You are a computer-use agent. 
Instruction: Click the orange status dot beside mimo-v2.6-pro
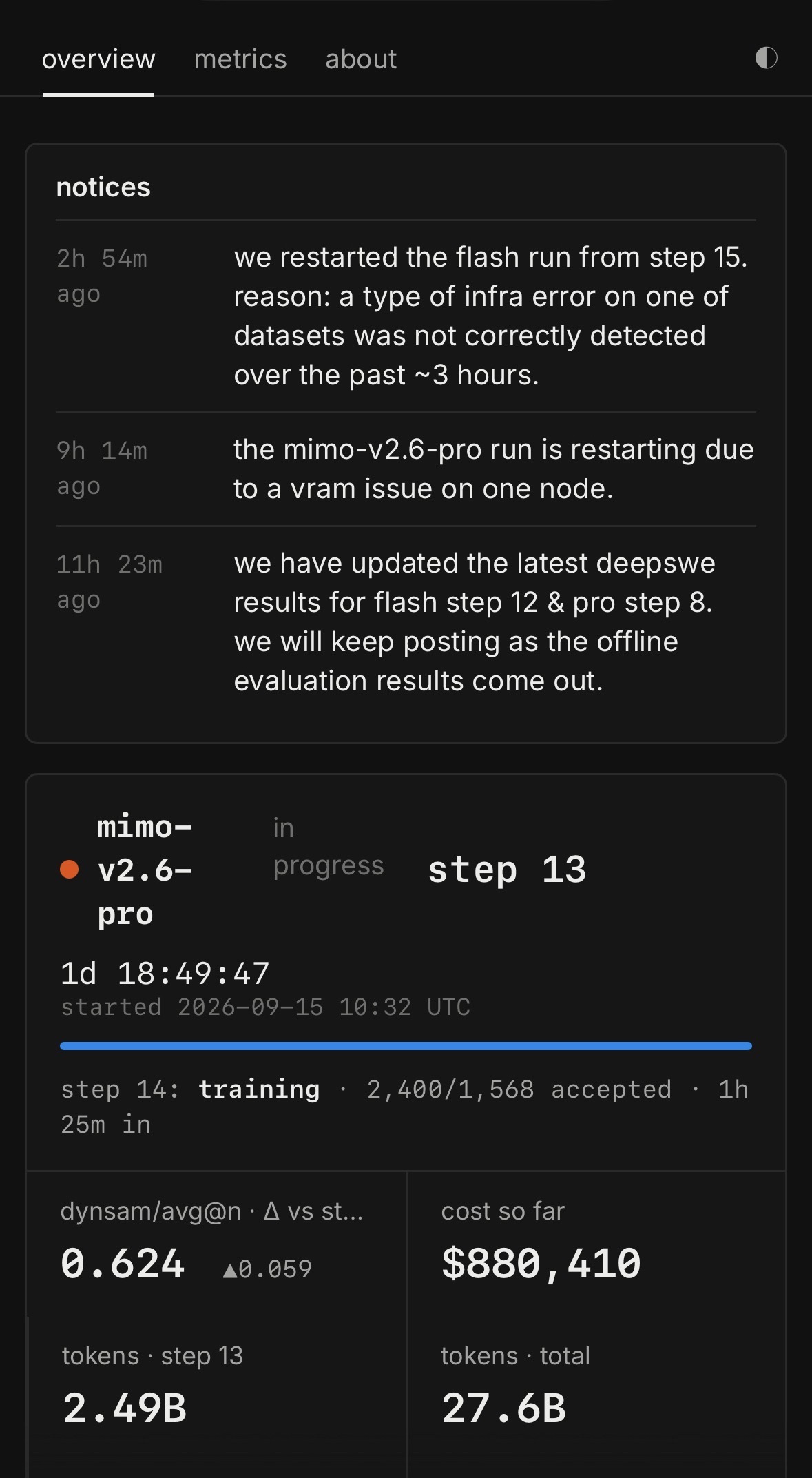pos(70,870)
